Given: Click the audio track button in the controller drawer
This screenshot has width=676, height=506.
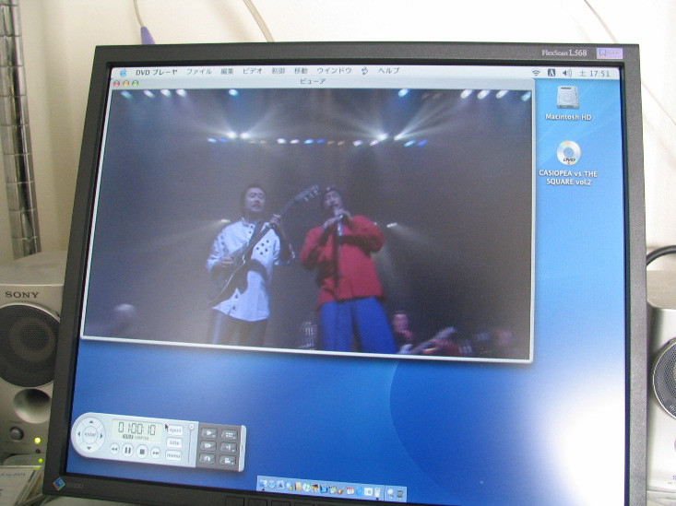Looking at the screenshot, I should [229, 447].
